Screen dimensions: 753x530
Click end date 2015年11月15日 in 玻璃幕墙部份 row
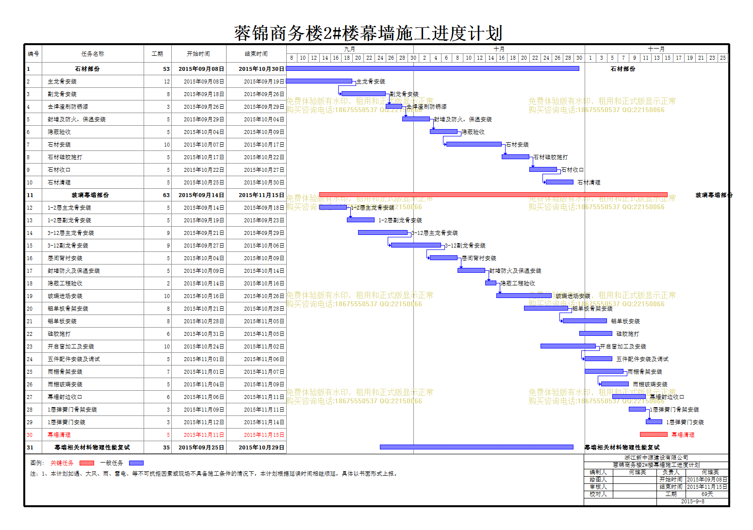tap(261, 195)
